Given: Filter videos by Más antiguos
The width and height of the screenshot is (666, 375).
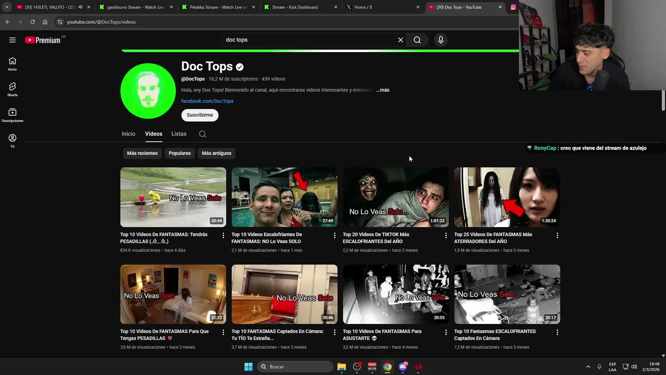Looking at the screenshot, I should 216,153.
